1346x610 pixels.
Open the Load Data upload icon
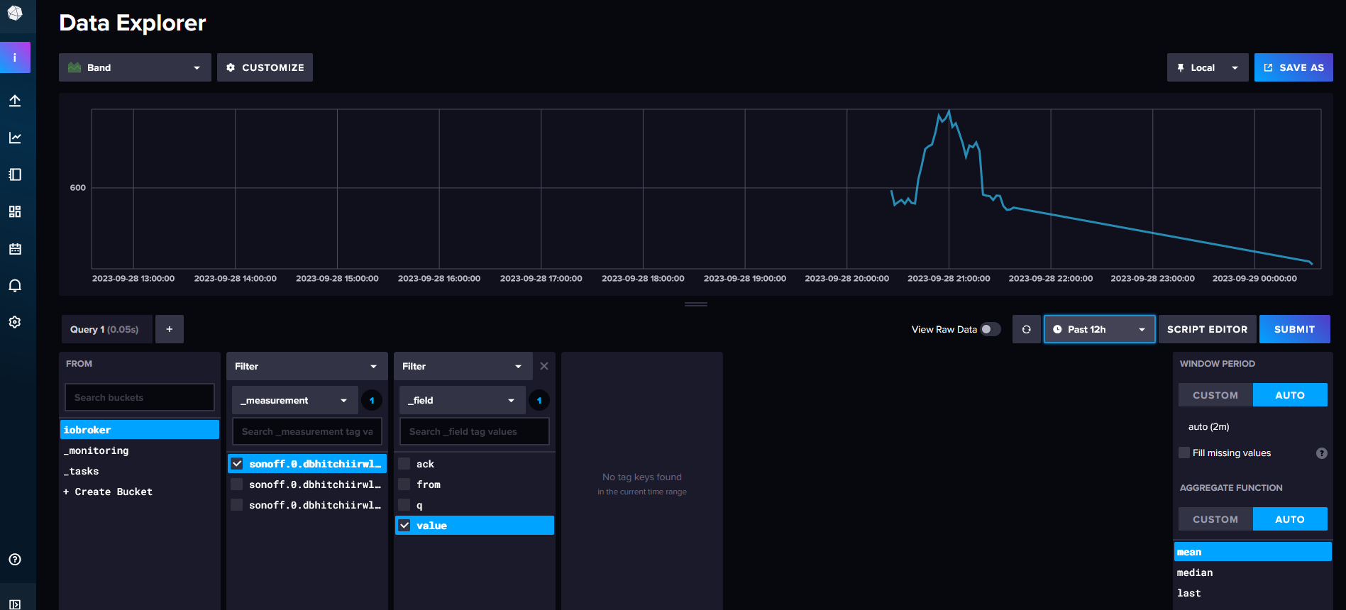(x=15, y=101)
